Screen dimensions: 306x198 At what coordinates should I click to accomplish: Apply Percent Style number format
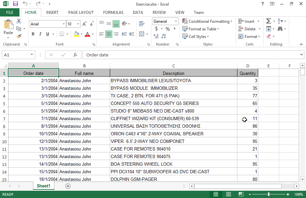[x=168, y=29]
